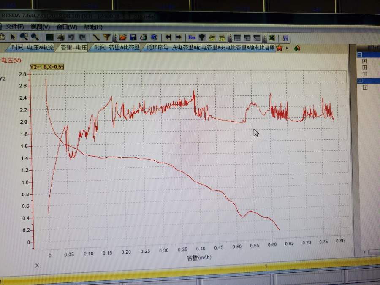Expand the first plus node in tree
The width and height of the screenshot is (380, 285).
point(365,61)
